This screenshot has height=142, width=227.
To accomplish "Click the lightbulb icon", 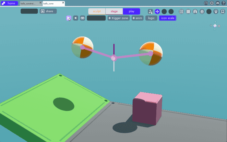I will (x=216, y=11).
